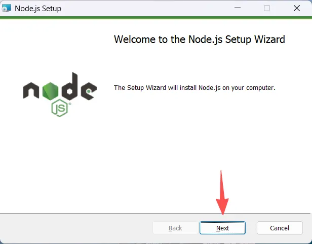
Task: Click the divider line above footer buttons
Action: point(155,214)
